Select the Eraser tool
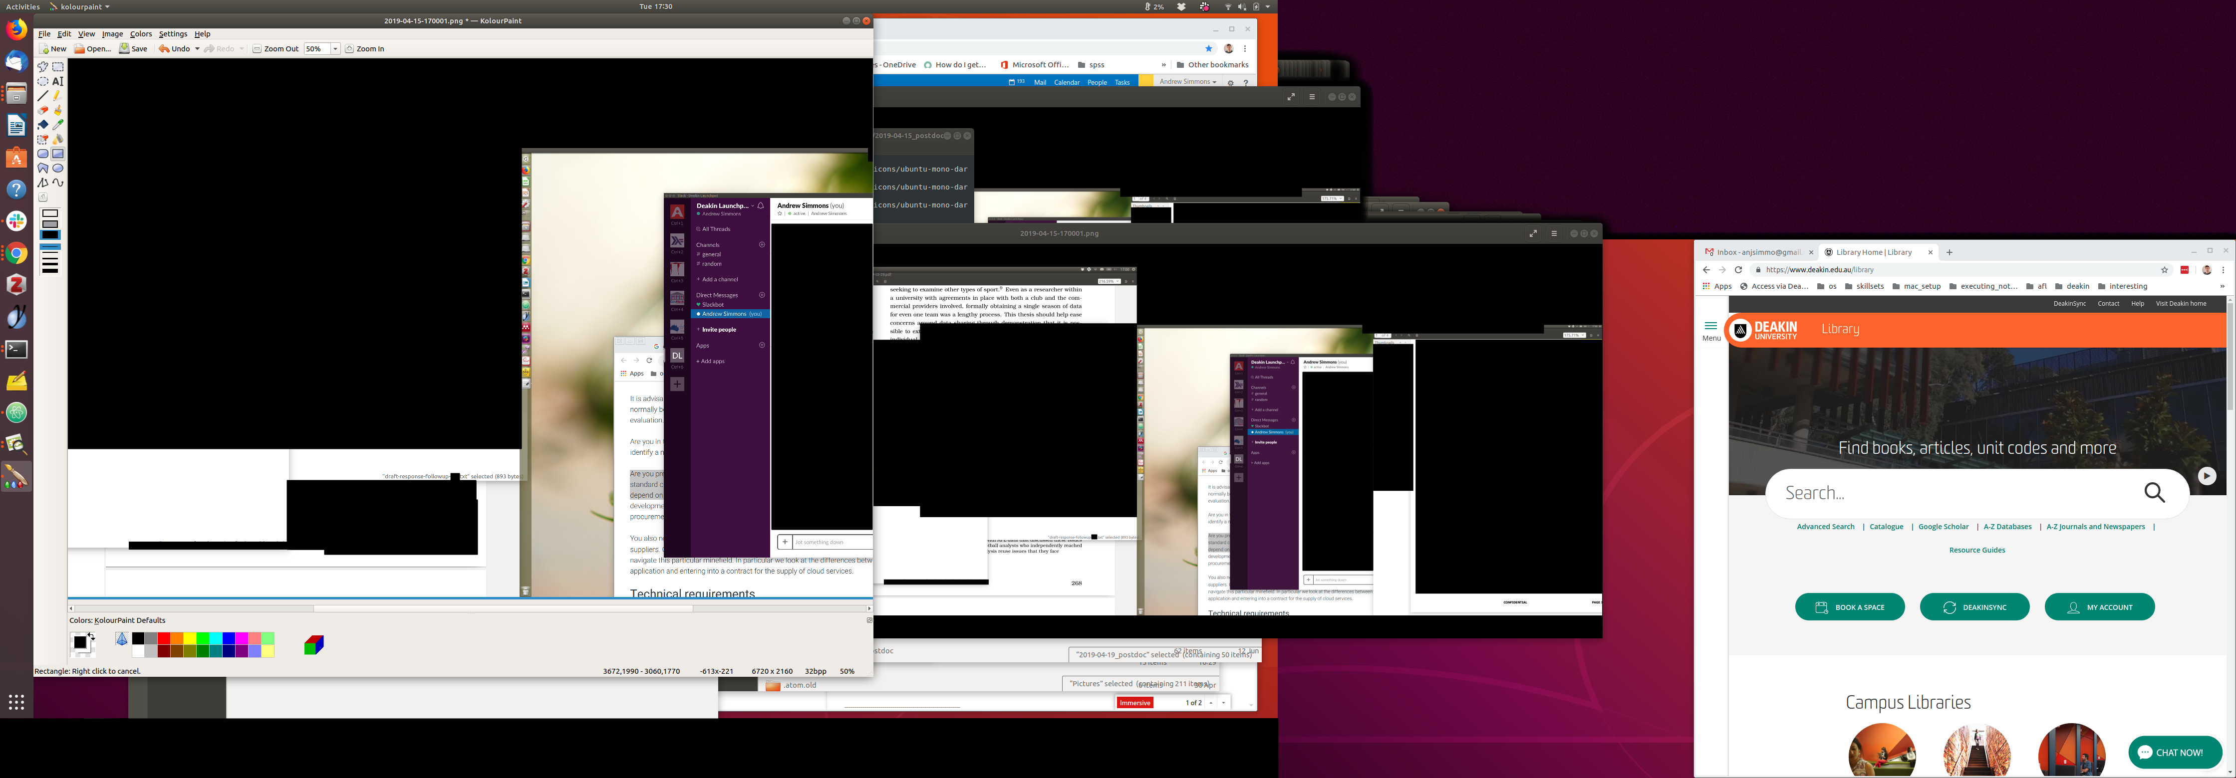2236x778 pixels. (42, 110)
